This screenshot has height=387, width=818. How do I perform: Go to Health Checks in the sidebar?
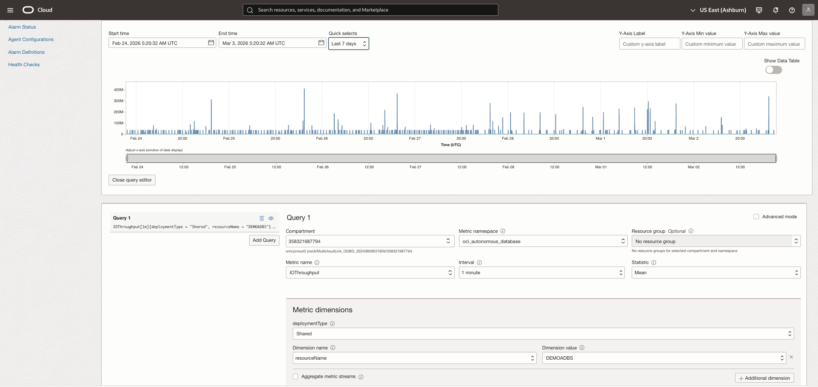24,64
